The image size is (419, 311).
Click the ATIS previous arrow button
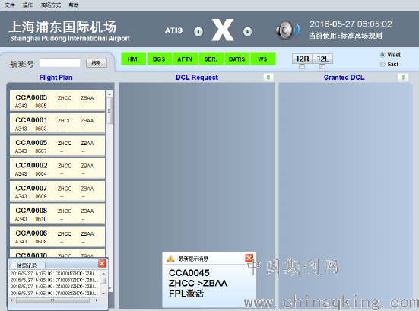198,32
